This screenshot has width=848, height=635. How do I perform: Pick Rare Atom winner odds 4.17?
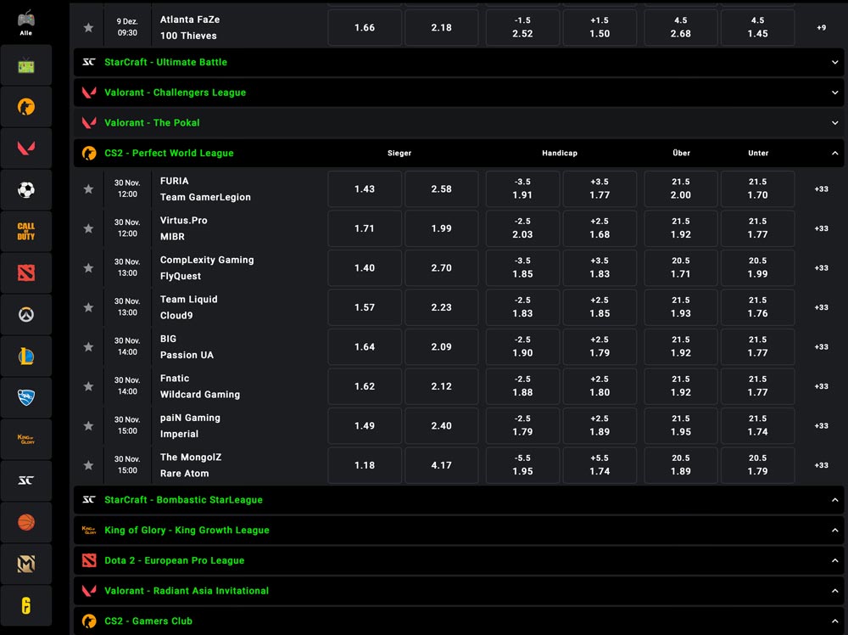tap(441, 465)
